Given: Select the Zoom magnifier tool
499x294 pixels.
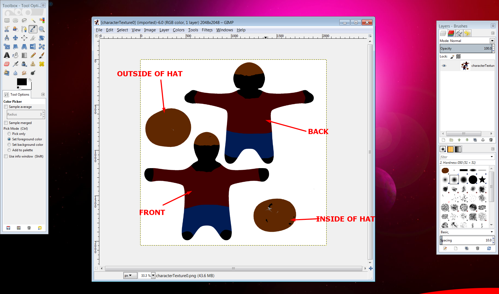Looking at the screenshot, I should [x=42, y=29].
